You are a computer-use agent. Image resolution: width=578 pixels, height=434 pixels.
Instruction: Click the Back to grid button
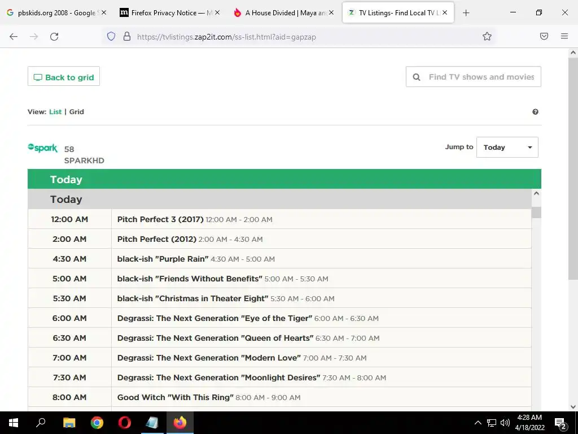click(64, 76)
